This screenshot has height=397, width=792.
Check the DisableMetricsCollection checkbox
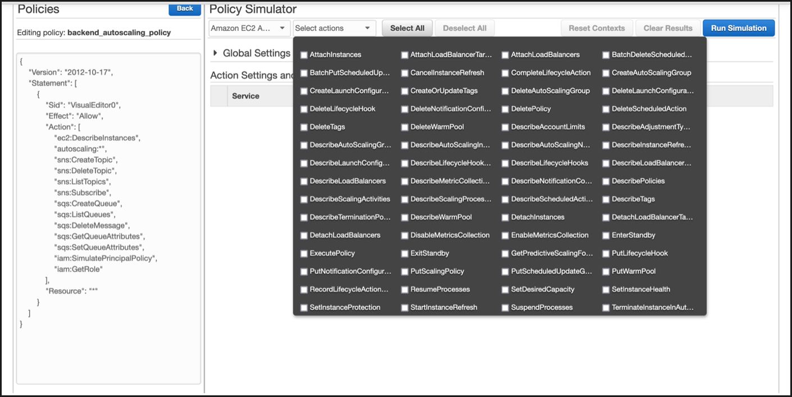click(x=404, y=236)
